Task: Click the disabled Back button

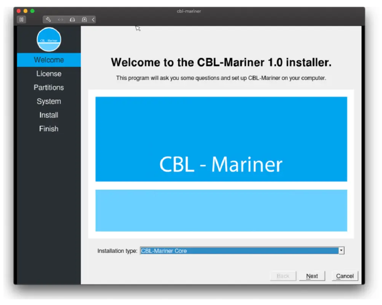Action: tap(283, 276)
